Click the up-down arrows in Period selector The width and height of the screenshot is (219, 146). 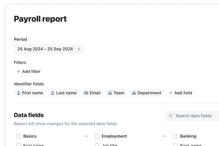click(x=79, y=49)
